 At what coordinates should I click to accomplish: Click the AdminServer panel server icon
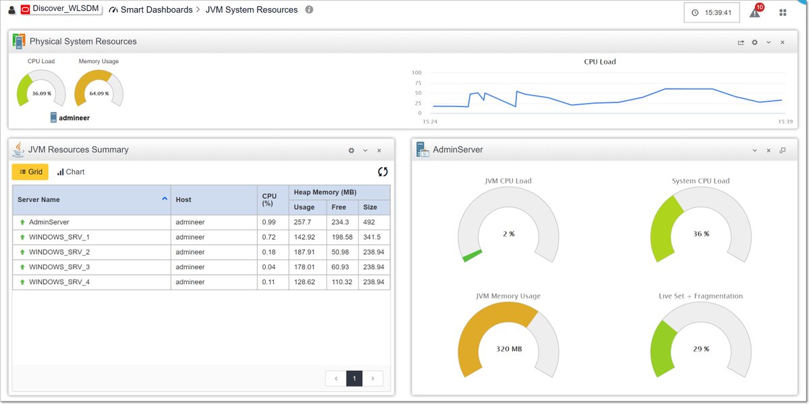pyautogui.click(x=423, y=149)
